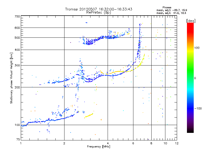Click the x-axis label '6'
Screen dimensions: 208x156
point(133,143)
